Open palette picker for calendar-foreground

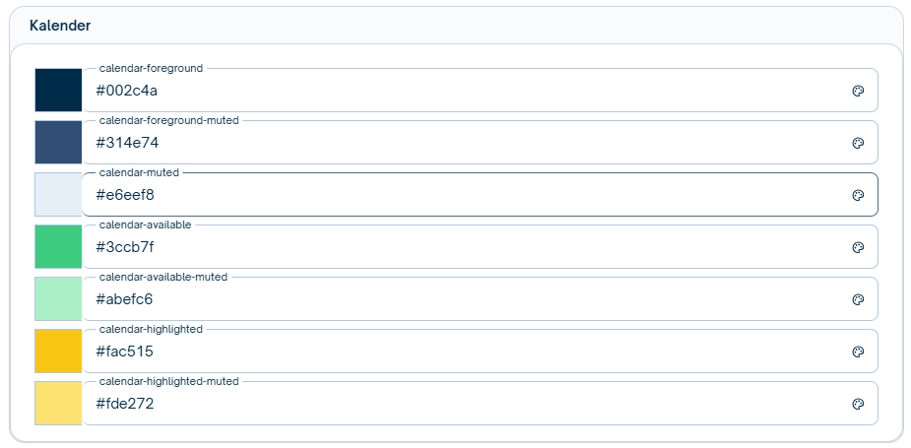[x=858, y=91]
